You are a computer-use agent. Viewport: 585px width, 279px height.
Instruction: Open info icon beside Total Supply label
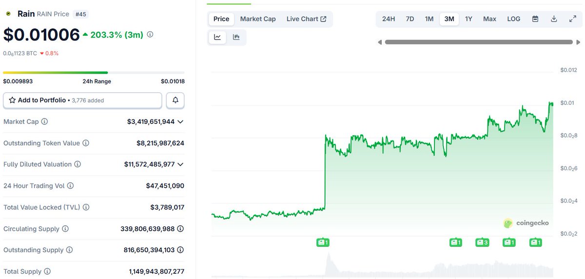47,271
